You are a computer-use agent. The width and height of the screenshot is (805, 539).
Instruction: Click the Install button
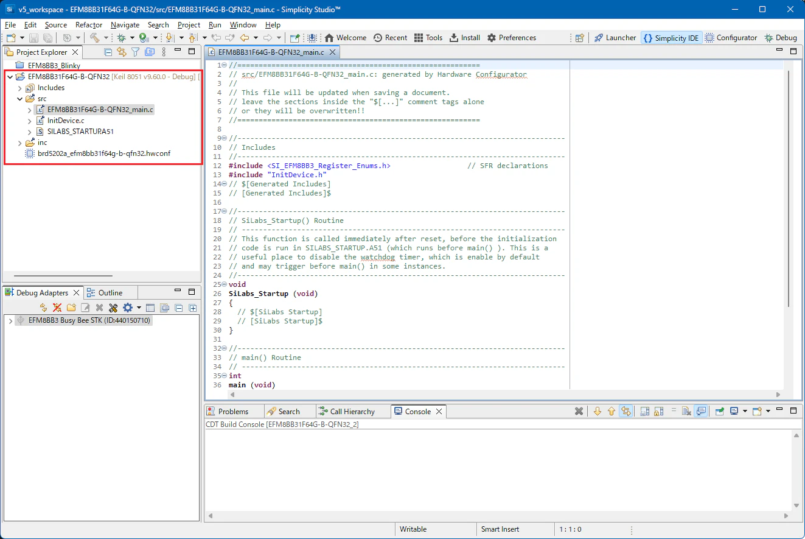(x=465, y=38)
